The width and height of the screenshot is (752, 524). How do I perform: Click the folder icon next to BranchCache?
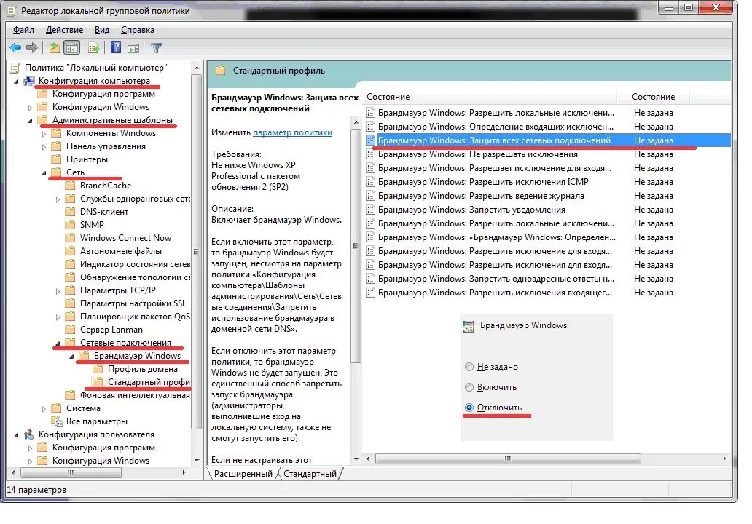[71, 186]
